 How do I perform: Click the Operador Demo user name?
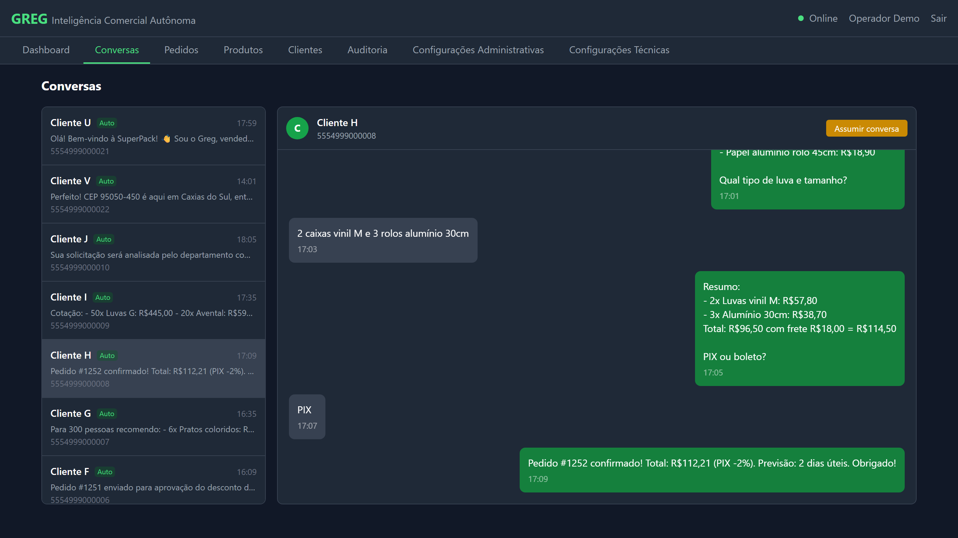coord(884,18)
